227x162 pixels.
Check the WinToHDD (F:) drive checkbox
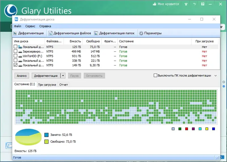(x=16, y=56)
